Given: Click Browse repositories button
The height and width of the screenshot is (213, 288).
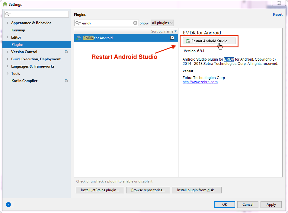Looking at the screenshot, I should click(148, 190).
